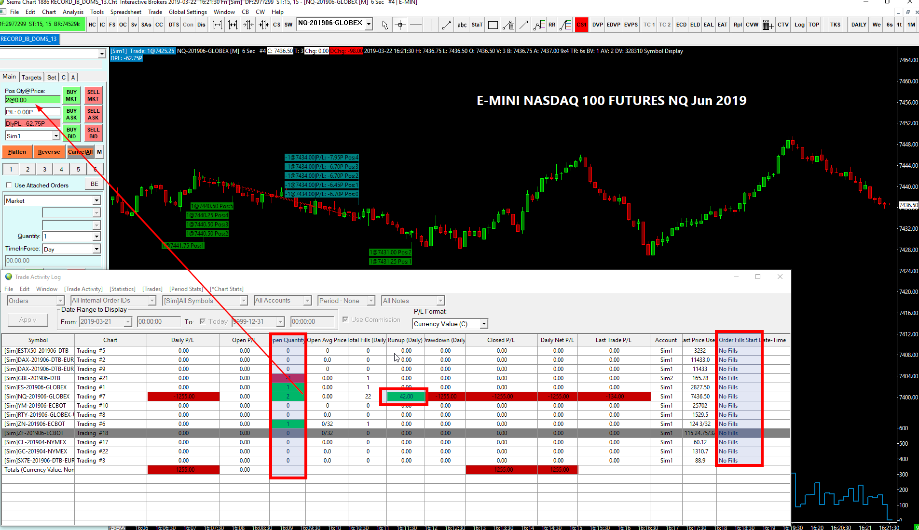Click the red CS1 toolbar button
The width and height of the screenshot is (919, 530).
coord(582,25)
